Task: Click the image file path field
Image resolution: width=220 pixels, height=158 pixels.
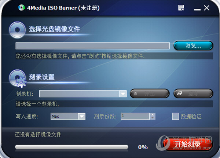Action: pos(93,46)
